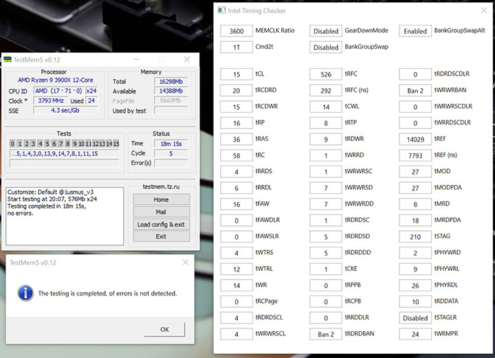Click the CPU ID value field
This screenshot has height=358, width=495.
[x=58, y=91]
